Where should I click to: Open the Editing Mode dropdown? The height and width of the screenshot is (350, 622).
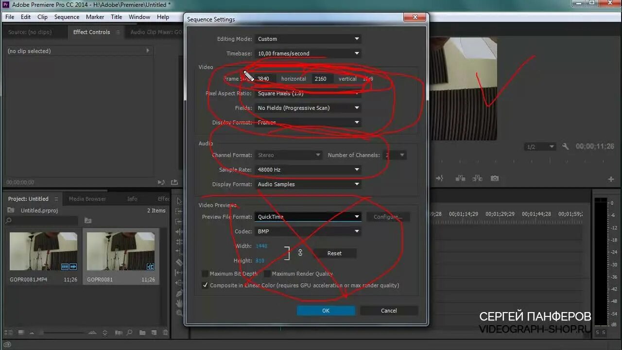308,39
